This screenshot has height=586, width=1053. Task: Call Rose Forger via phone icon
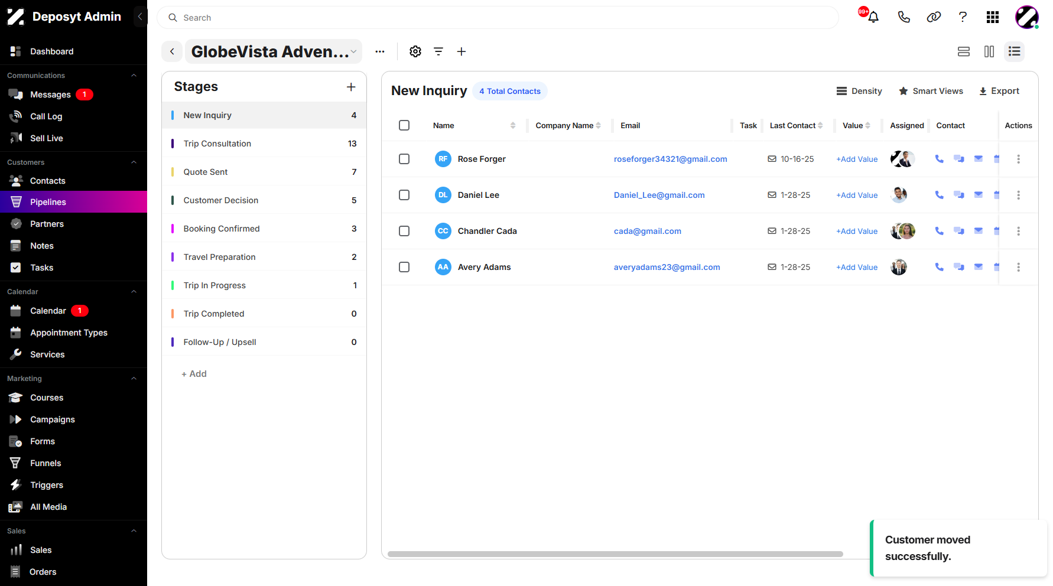(939, 159)
